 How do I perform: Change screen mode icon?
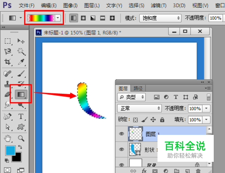point(21,170)
